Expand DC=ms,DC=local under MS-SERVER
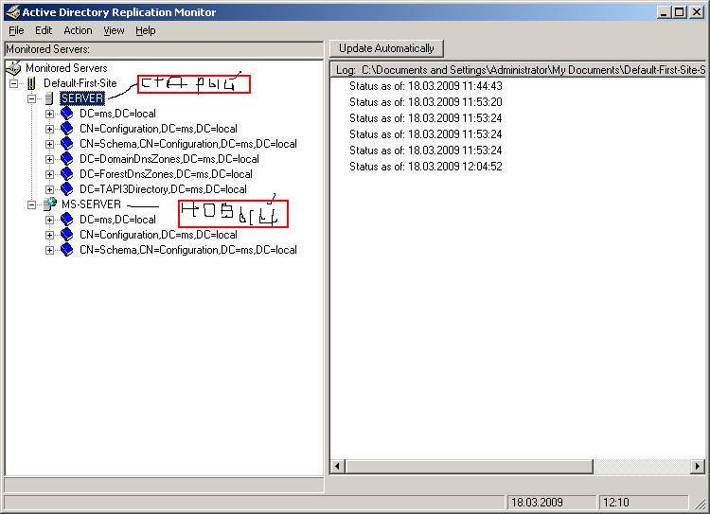This screenshot has height=514, width=710. 49,221
